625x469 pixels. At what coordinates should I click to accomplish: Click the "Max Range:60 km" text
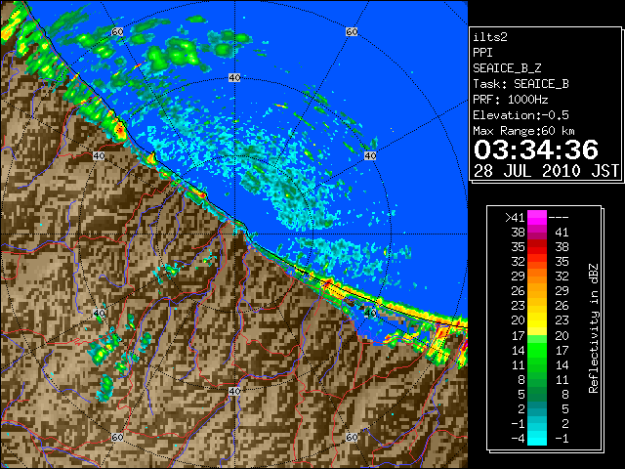[523, 131]
